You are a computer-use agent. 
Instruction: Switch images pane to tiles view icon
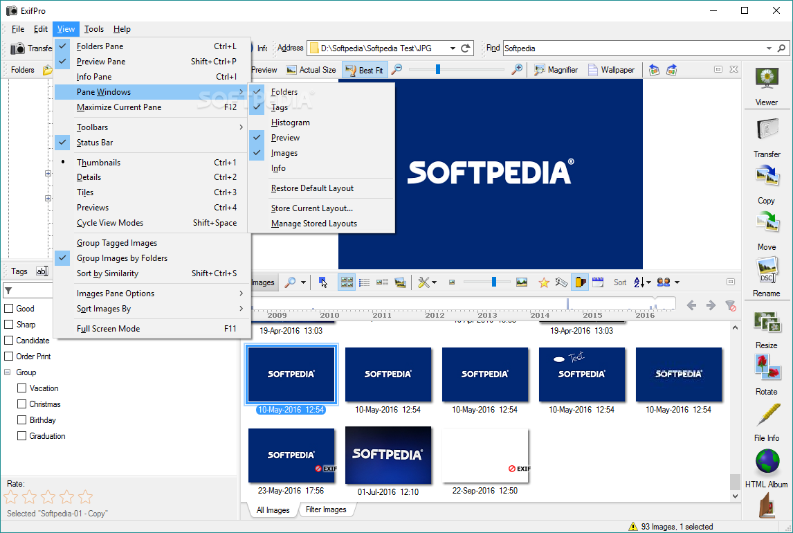[x=383, y=282]
